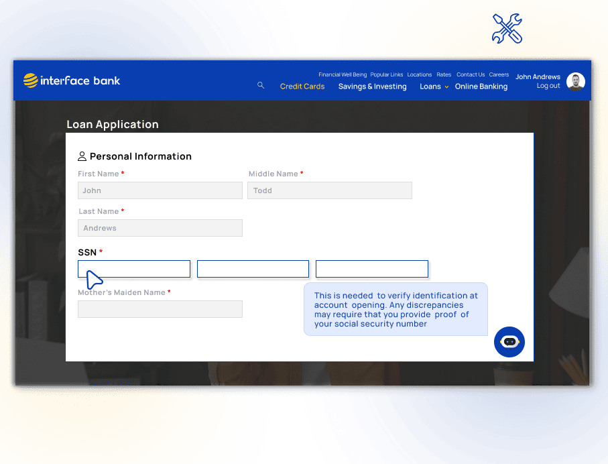Go to Online Banking

[481, 86]
